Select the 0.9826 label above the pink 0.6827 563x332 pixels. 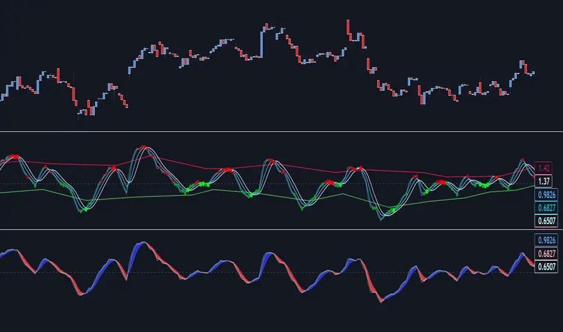[x=546, y=240]
